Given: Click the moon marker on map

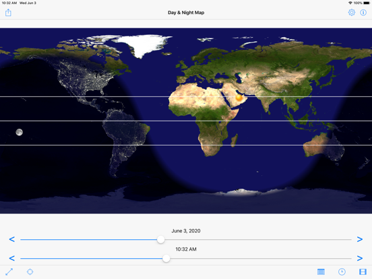Looking at the screenshot, I should click(20, 132).
